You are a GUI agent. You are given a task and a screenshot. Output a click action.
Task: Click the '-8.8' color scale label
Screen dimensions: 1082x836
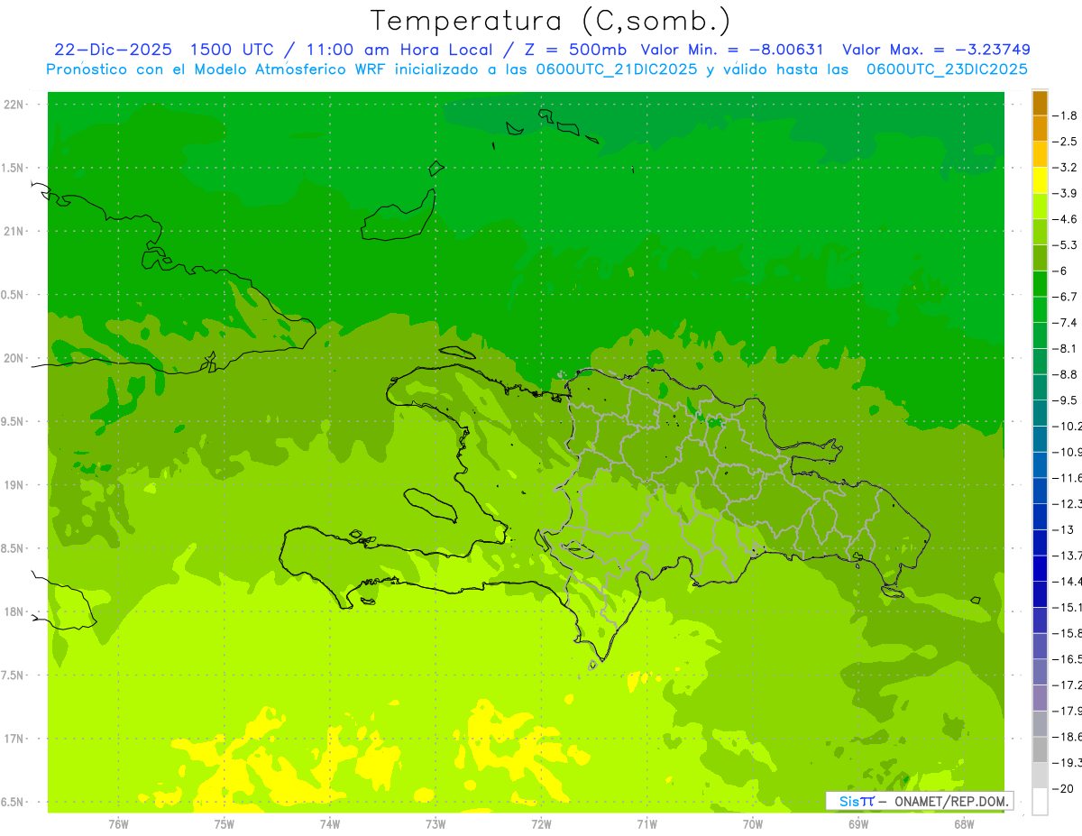coord(1064,374)
